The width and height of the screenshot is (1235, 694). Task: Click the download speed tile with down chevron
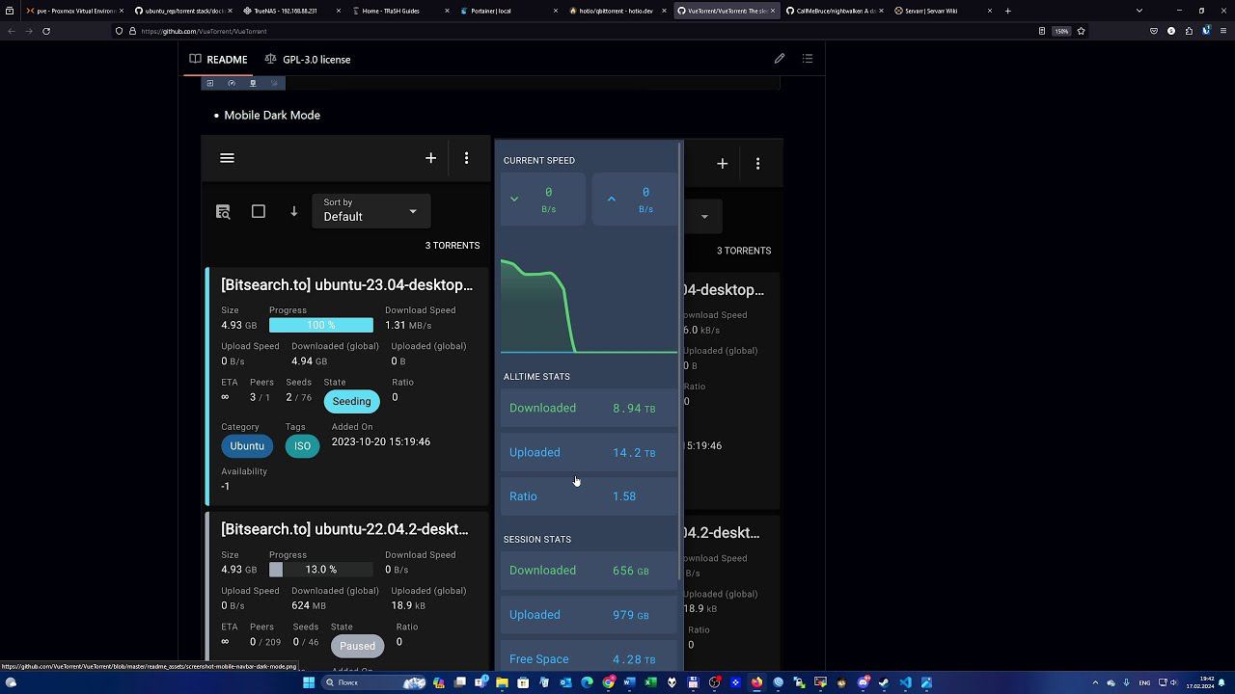(x=542, y=200)
